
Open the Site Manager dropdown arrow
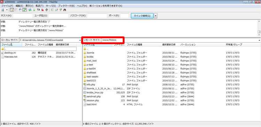7,10
